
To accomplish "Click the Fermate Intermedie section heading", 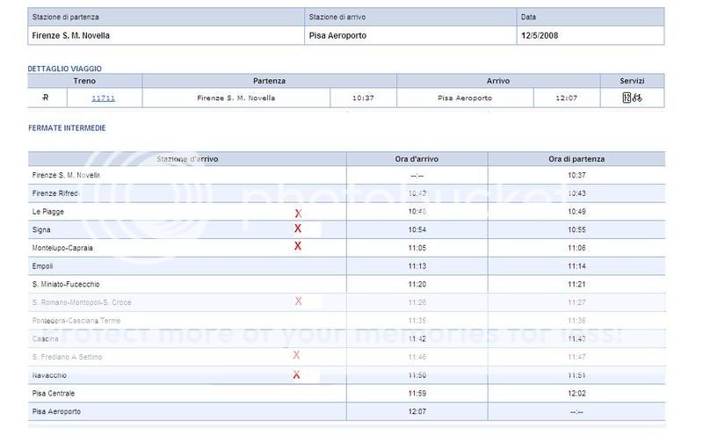I will click(x=67, y=127).
